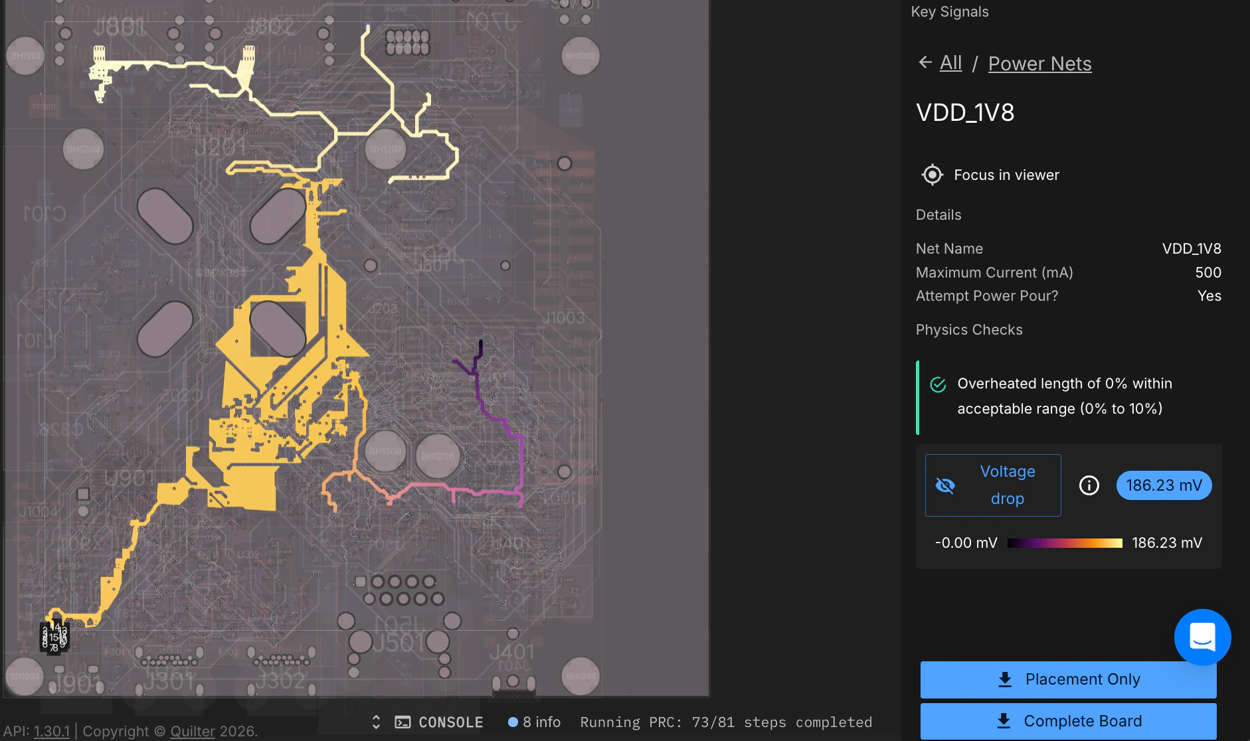Screen dimensions: 1250x741
Task: Click the Focus in viewer target icon
Action: tap(933, 175)
